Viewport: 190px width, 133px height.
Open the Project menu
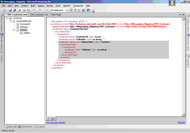tap(25, 6)
